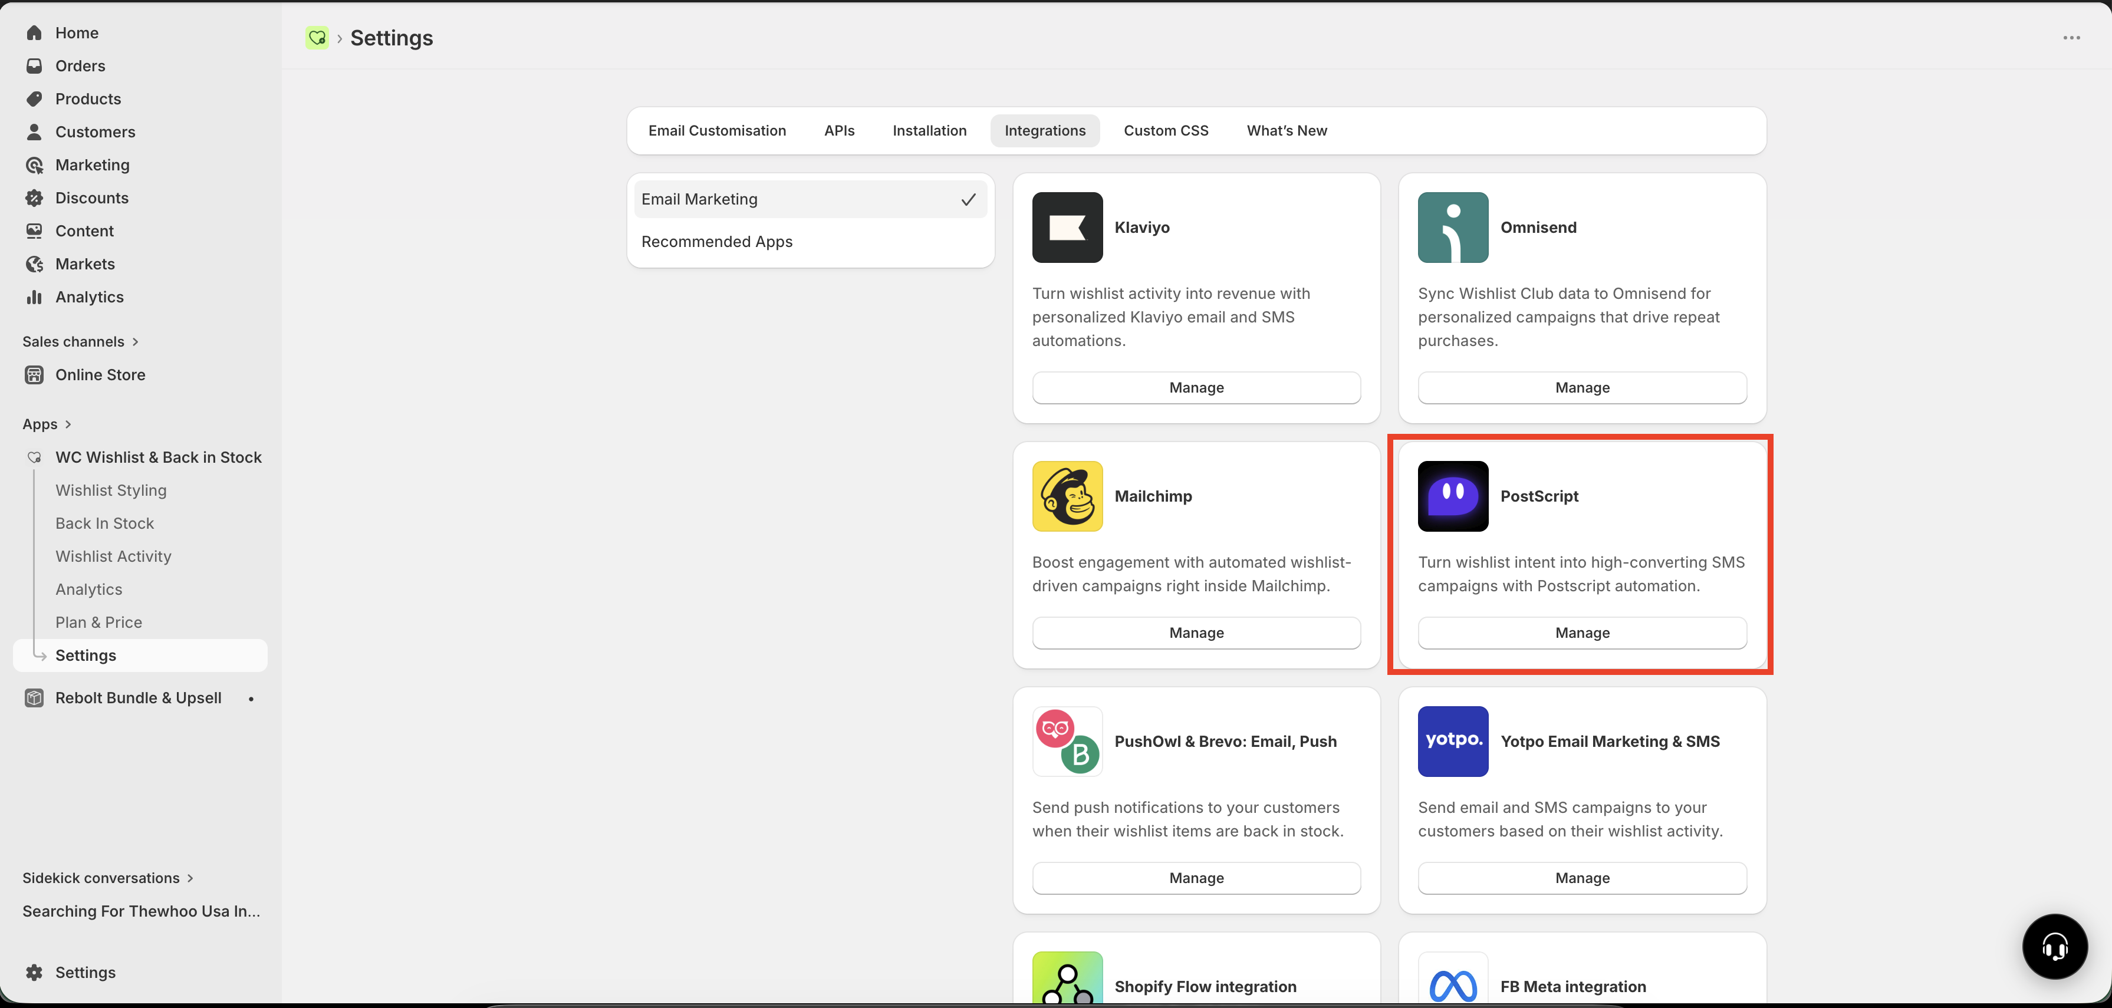
Task: Switch to Email Customisation tab
Action: [x=716, y=130]
